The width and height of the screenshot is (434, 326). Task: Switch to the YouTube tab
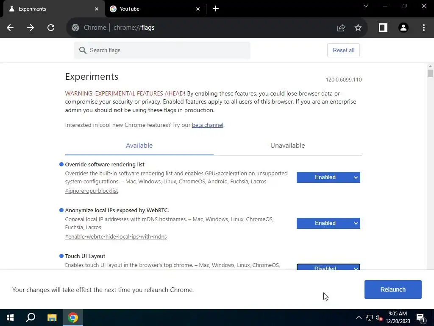(x=155, y=9)
